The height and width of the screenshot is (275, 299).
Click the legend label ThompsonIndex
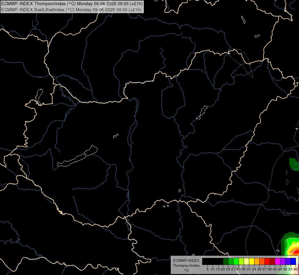pos(186,266)
